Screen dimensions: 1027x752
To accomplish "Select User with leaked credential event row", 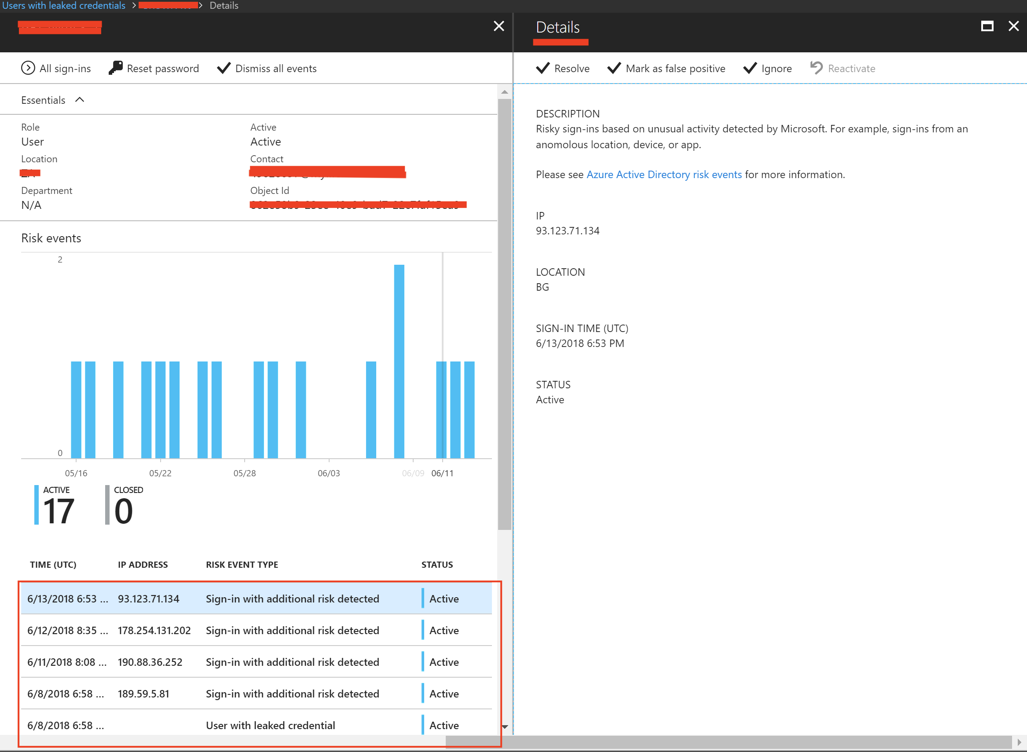I will [255, 725].
